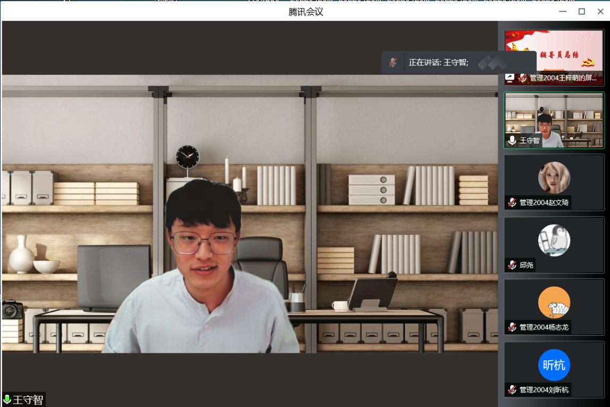Click muted mic icon beside 管理2004刘昕杭

512,390
